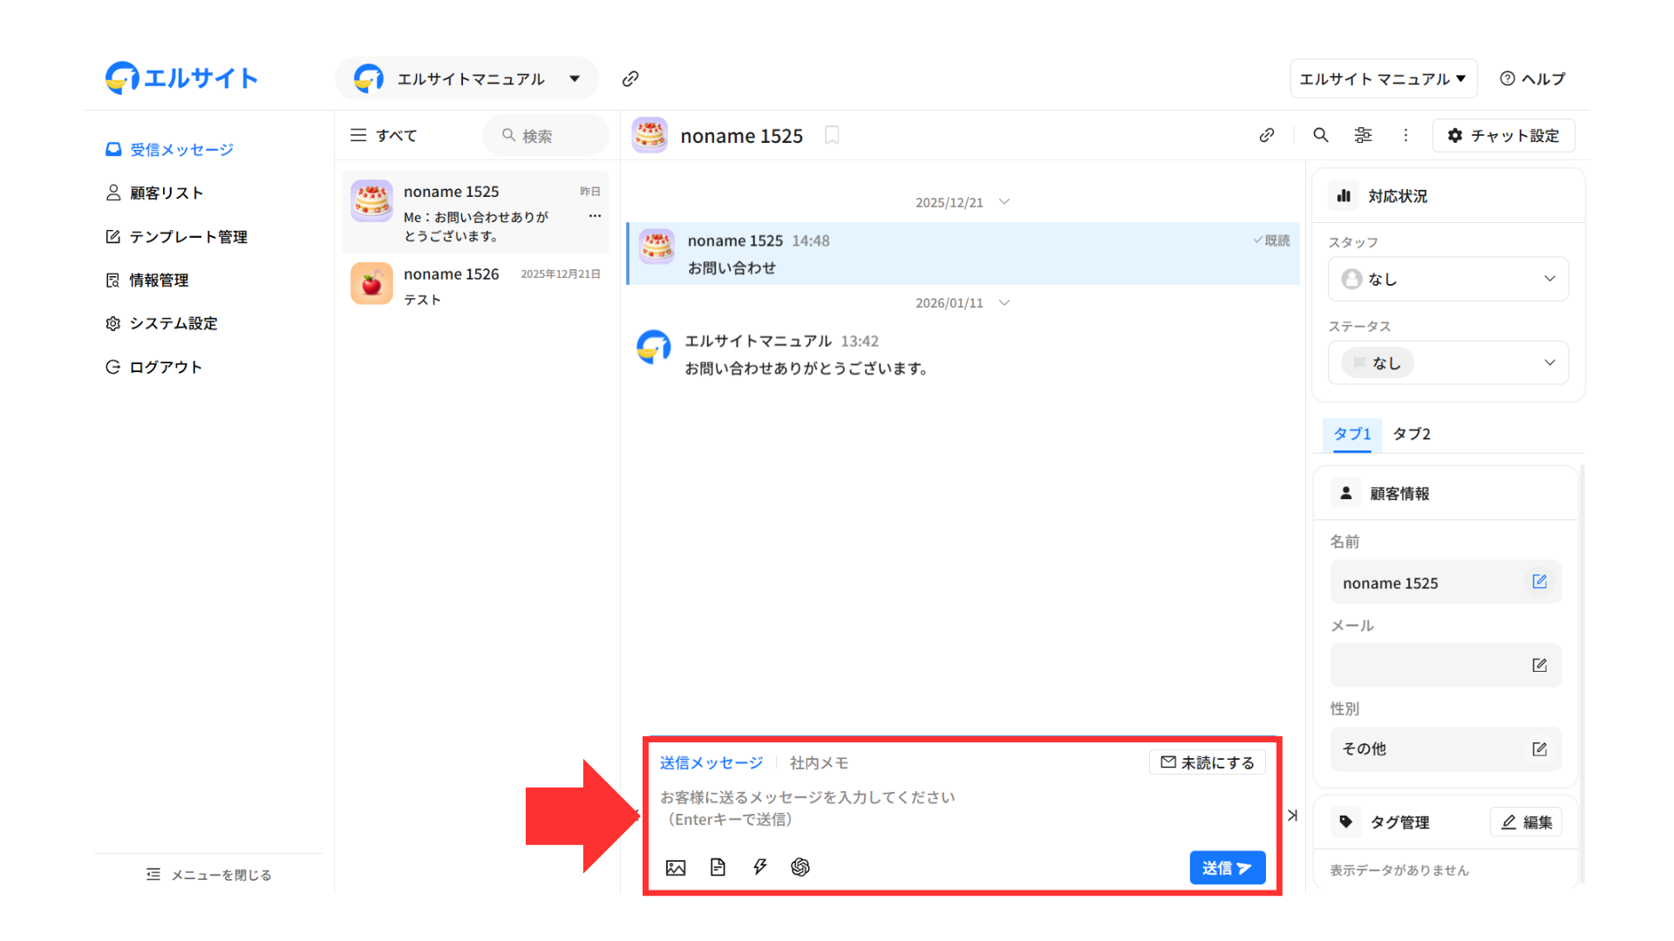The image size is (1674, 941).
Task: Collapse the 2025/12/21 date separator
Action: tap(1004, 202)
